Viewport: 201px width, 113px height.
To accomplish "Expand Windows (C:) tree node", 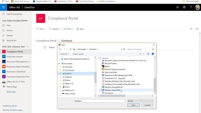I will [x=60, y=90].
